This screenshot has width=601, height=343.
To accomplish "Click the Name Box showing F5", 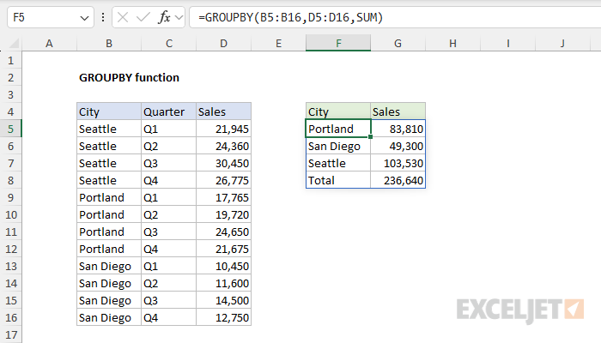I will (50, 17).
